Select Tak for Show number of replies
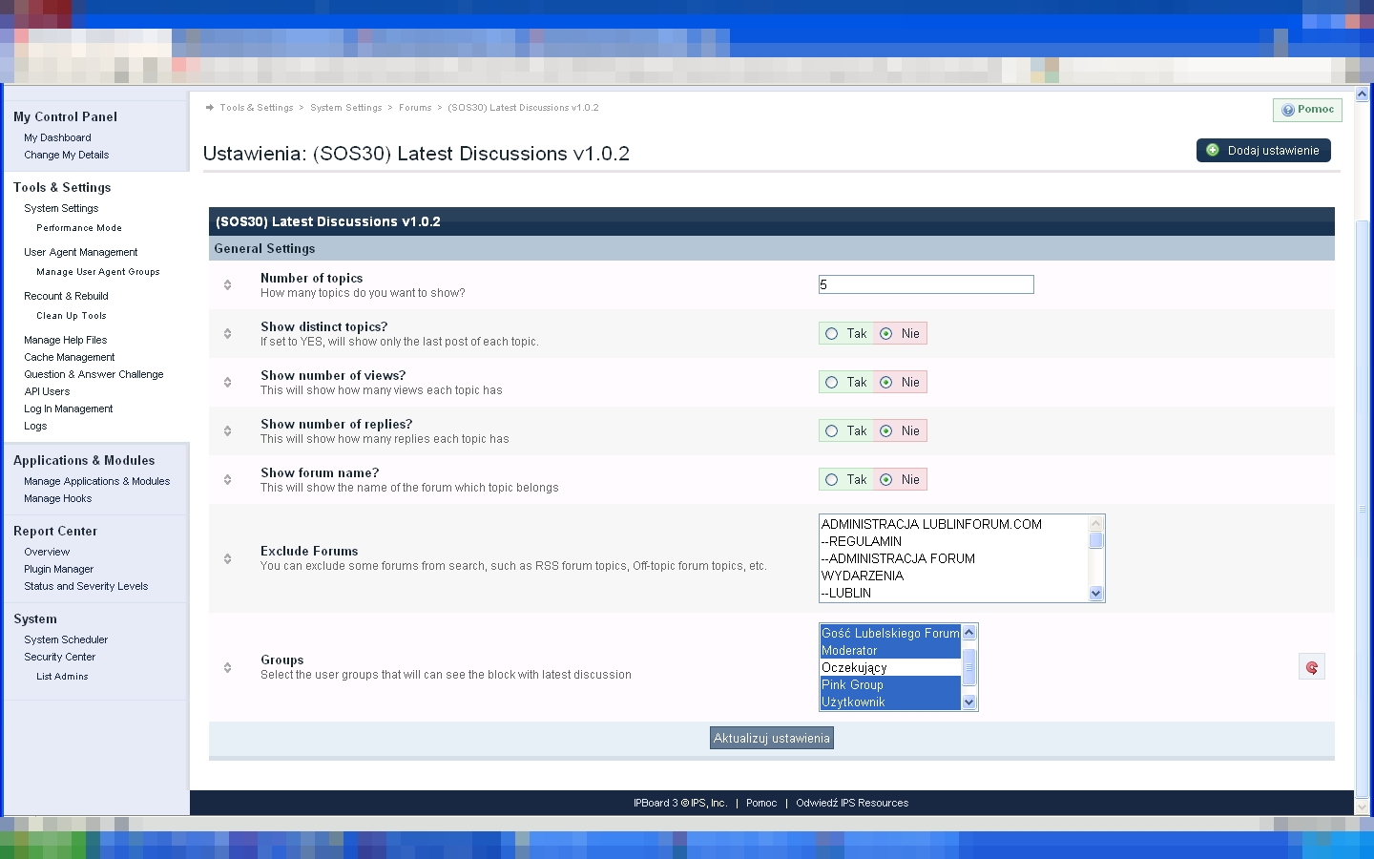The width and height of the screenshot is (1374, 859). [x=832, y=431]
